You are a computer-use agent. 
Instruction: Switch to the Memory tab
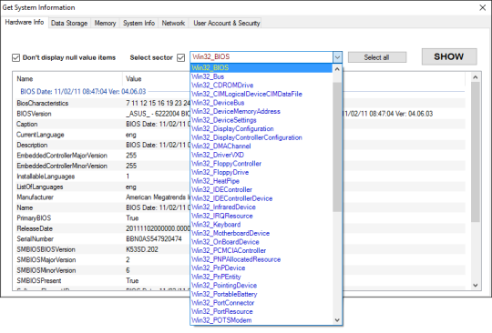tap(105, 23)
